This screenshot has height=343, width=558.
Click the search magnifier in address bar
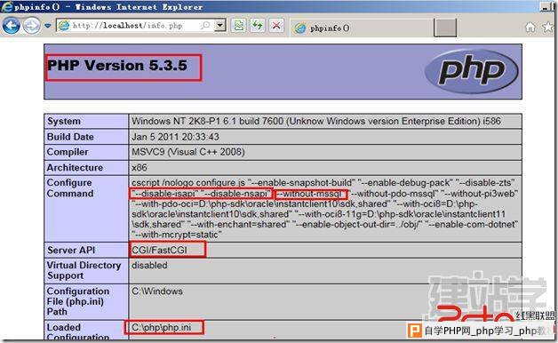[x=205, y=25]
